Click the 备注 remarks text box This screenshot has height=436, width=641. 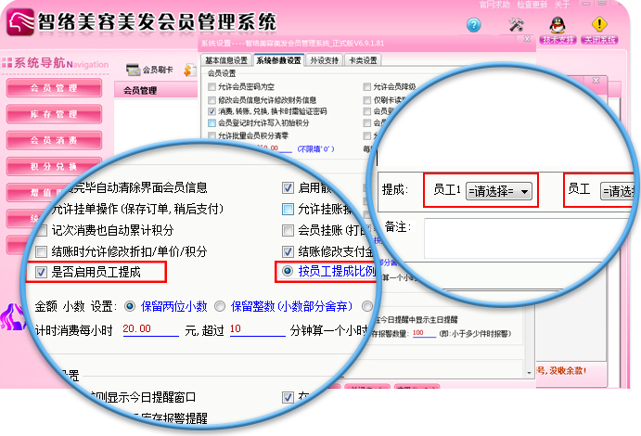[530, 238]
